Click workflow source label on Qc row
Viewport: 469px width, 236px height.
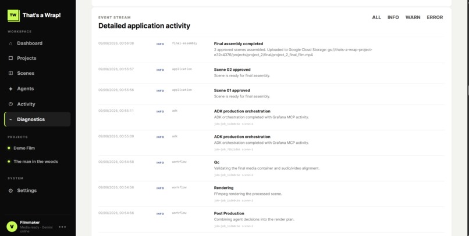[x=179, y=162]
